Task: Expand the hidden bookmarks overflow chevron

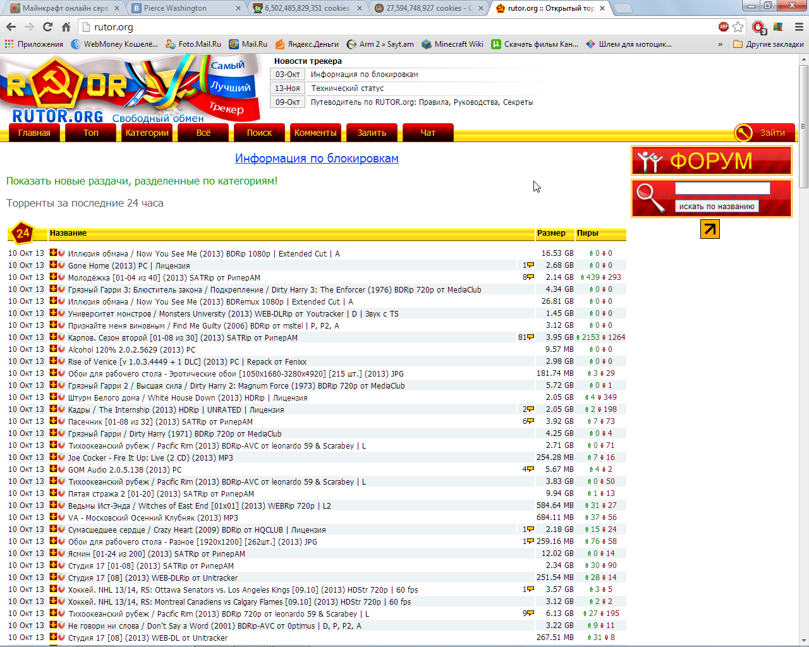Action: (x=720, y=44)
